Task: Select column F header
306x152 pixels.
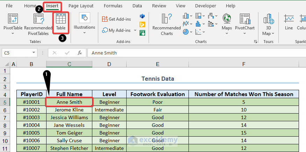Action: [x=244, y=64]
